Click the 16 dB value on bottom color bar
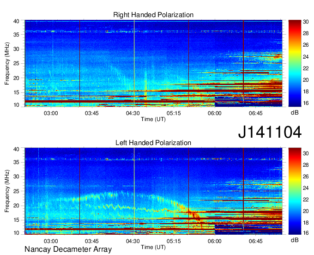Screen dimensions: 314x255 coord(306,233)
